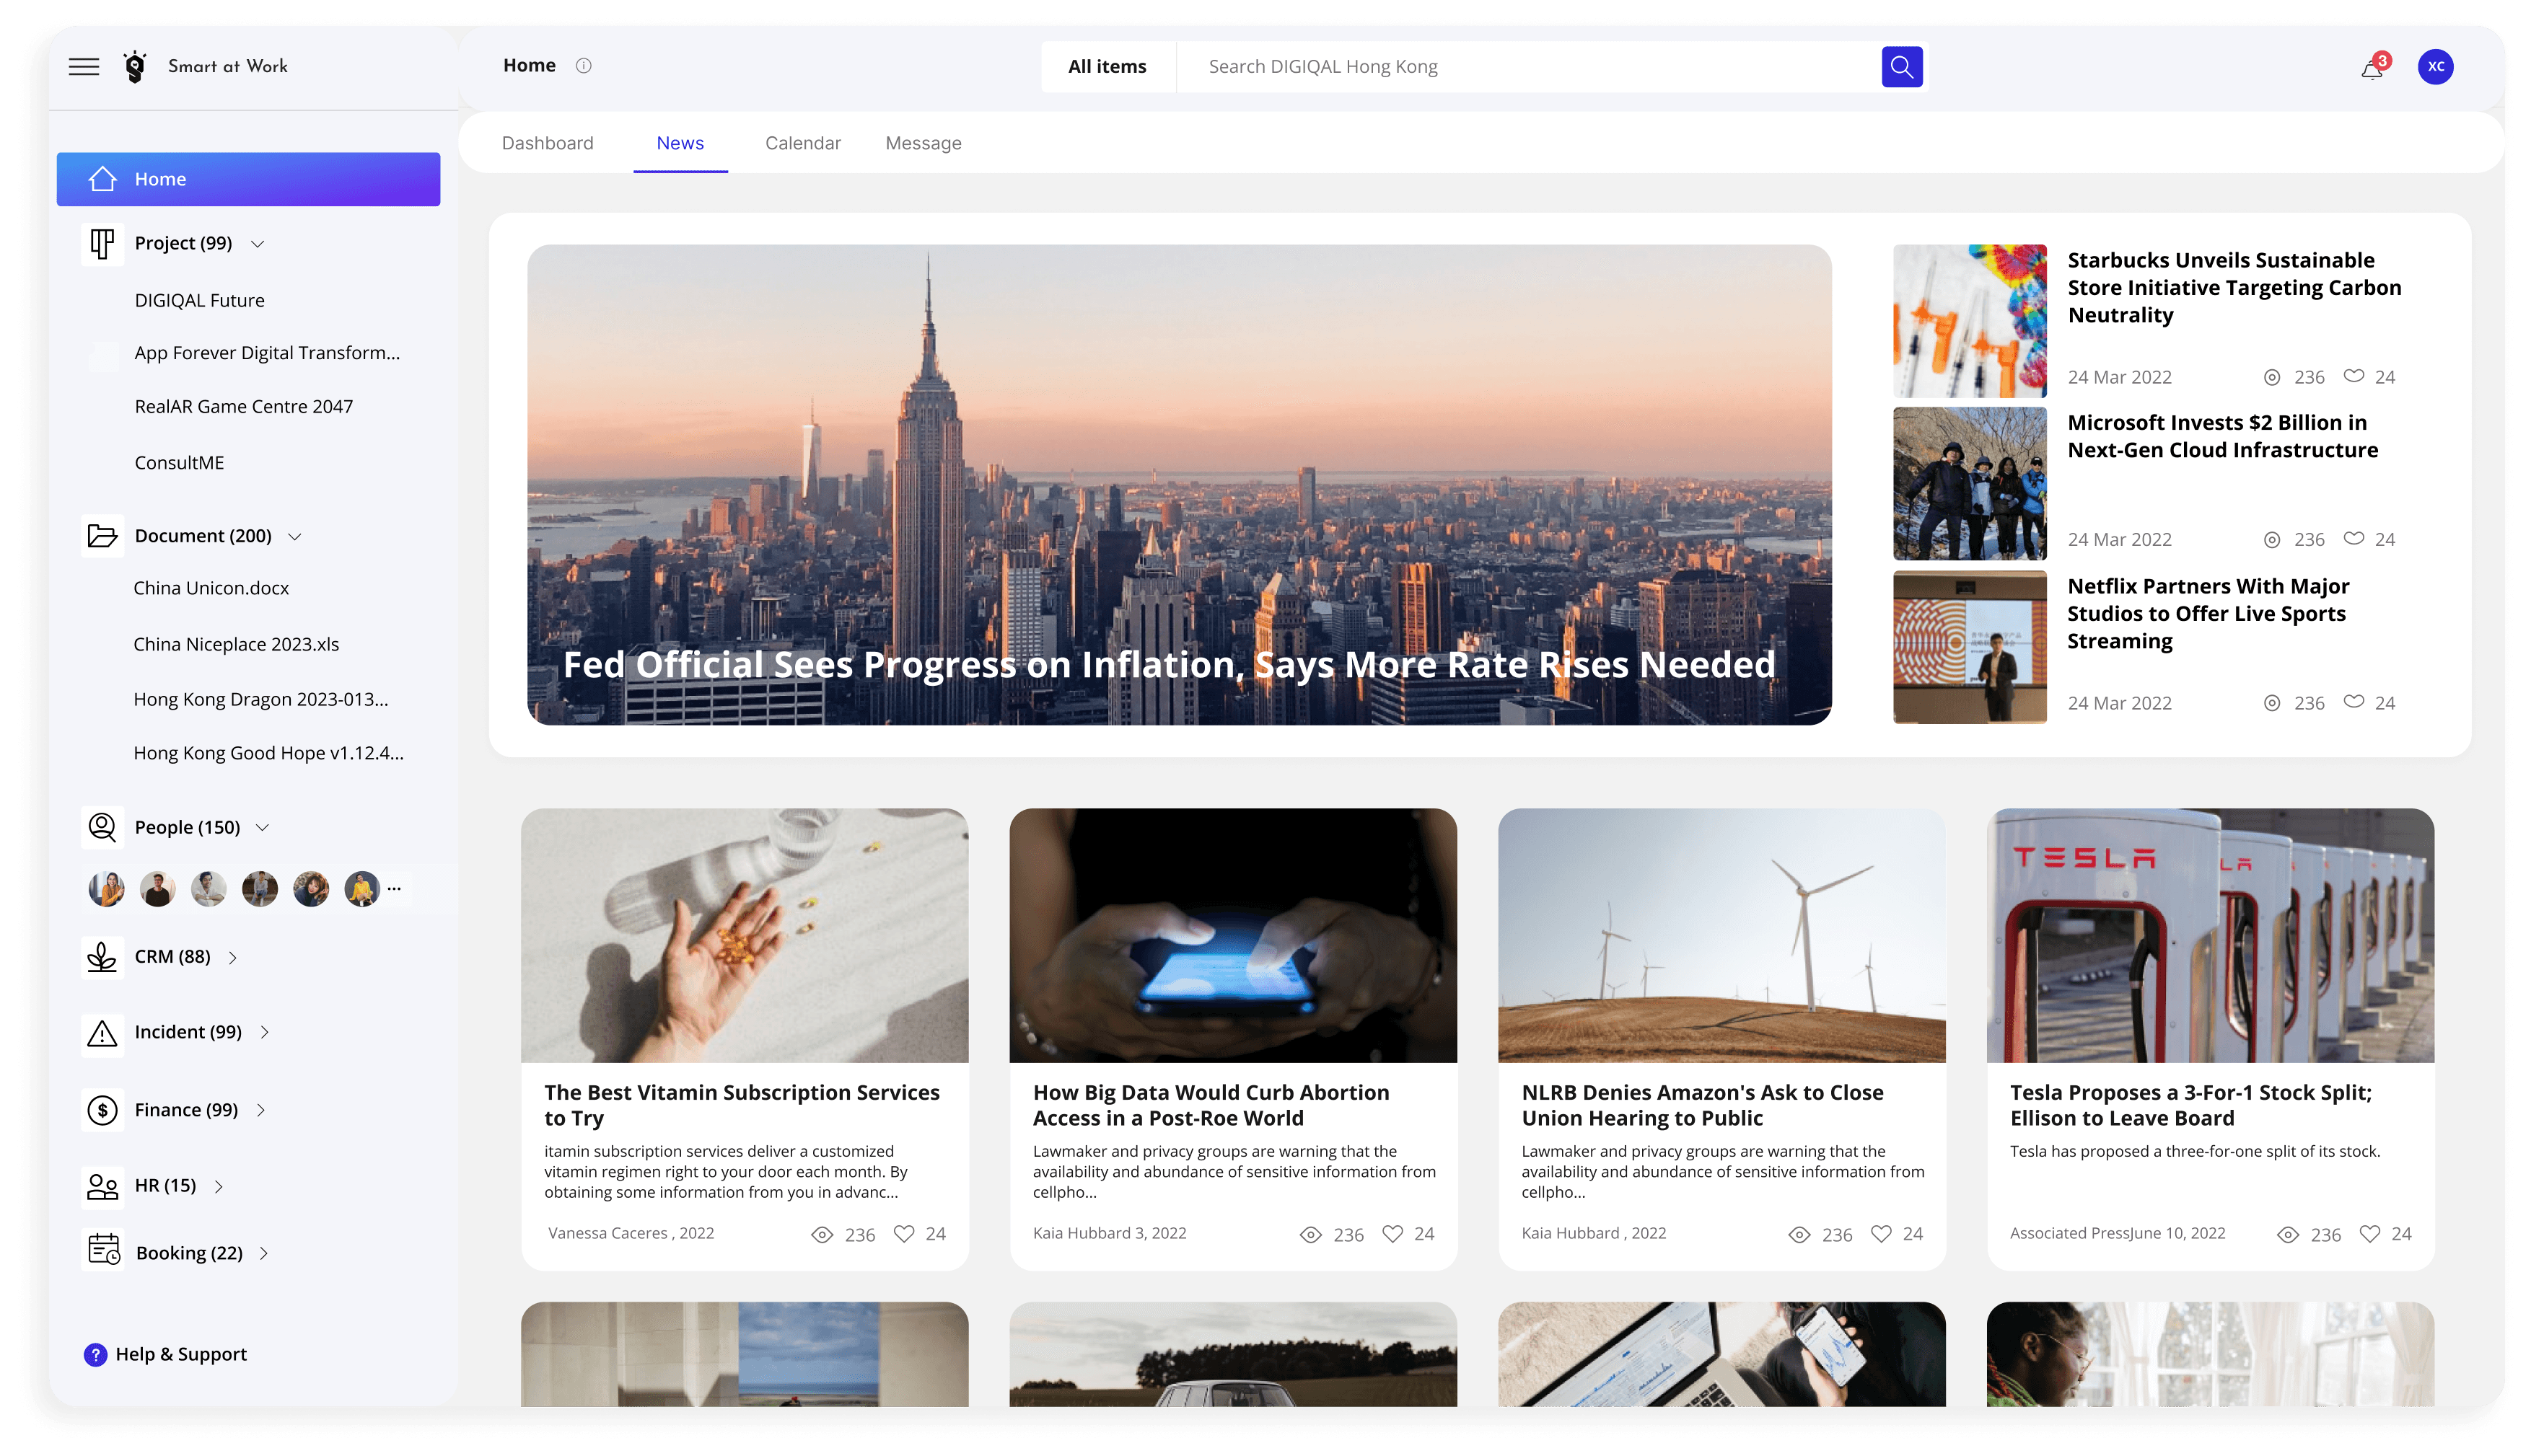The image size is (2531, 1456).
Task: Click the CRM plant icon
Action: [x=102, y=957]
